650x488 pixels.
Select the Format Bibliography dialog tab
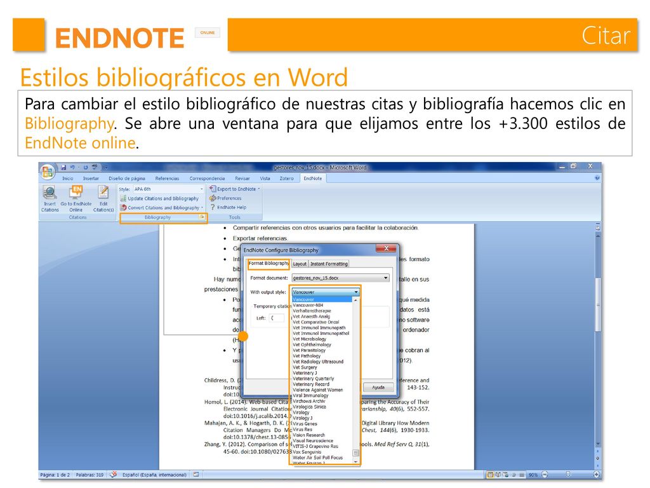(x=269, y=264)
